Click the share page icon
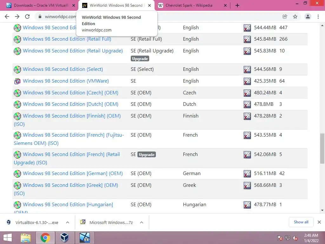325x244 pixels. tap(285, 17)
